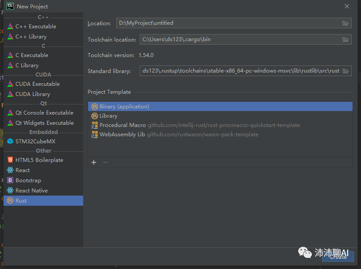Select Rust project type

click(x=43, y=200)
